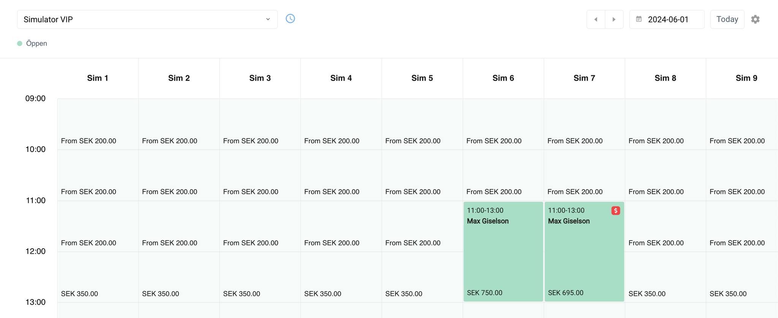
Task: Select Sim 9 column header
Action: pyautogui.click(x=742, y=78)
